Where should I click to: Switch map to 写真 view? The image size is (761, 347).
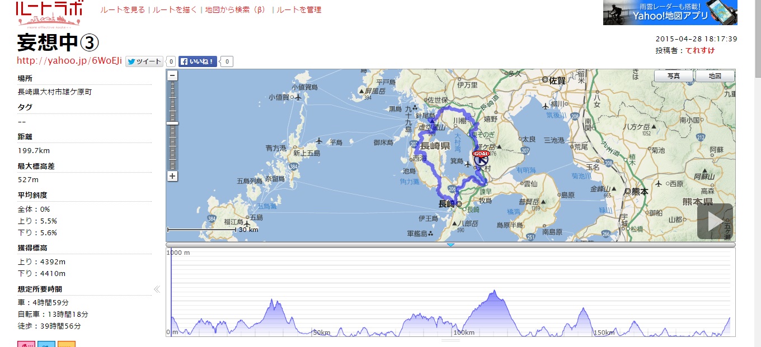(x=674, y=76)
